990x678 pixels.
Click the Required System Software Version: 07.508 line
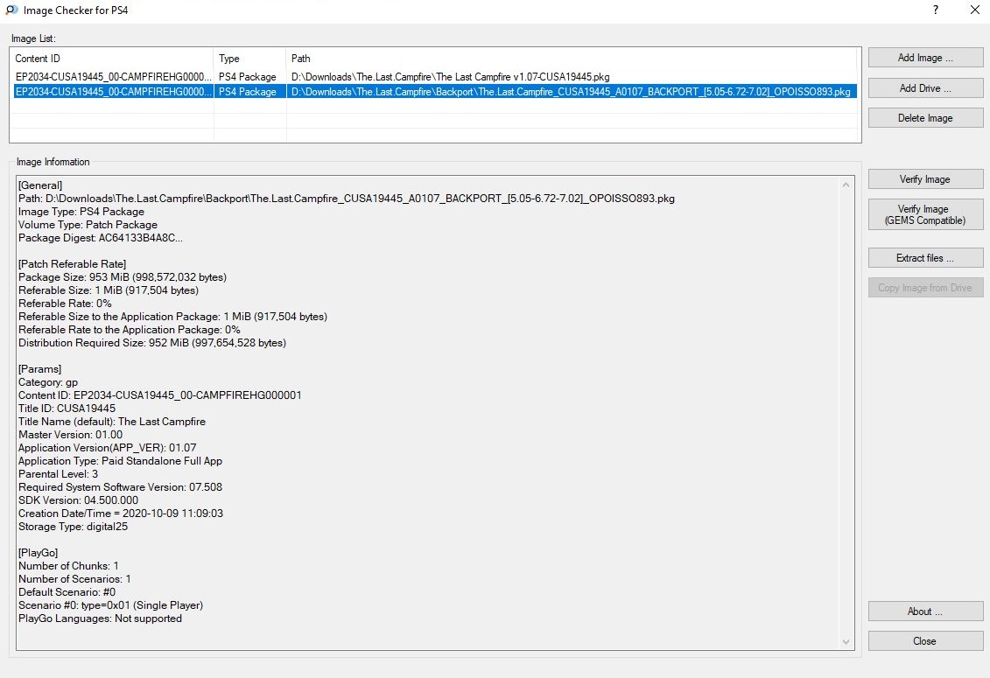pos(121,487)
